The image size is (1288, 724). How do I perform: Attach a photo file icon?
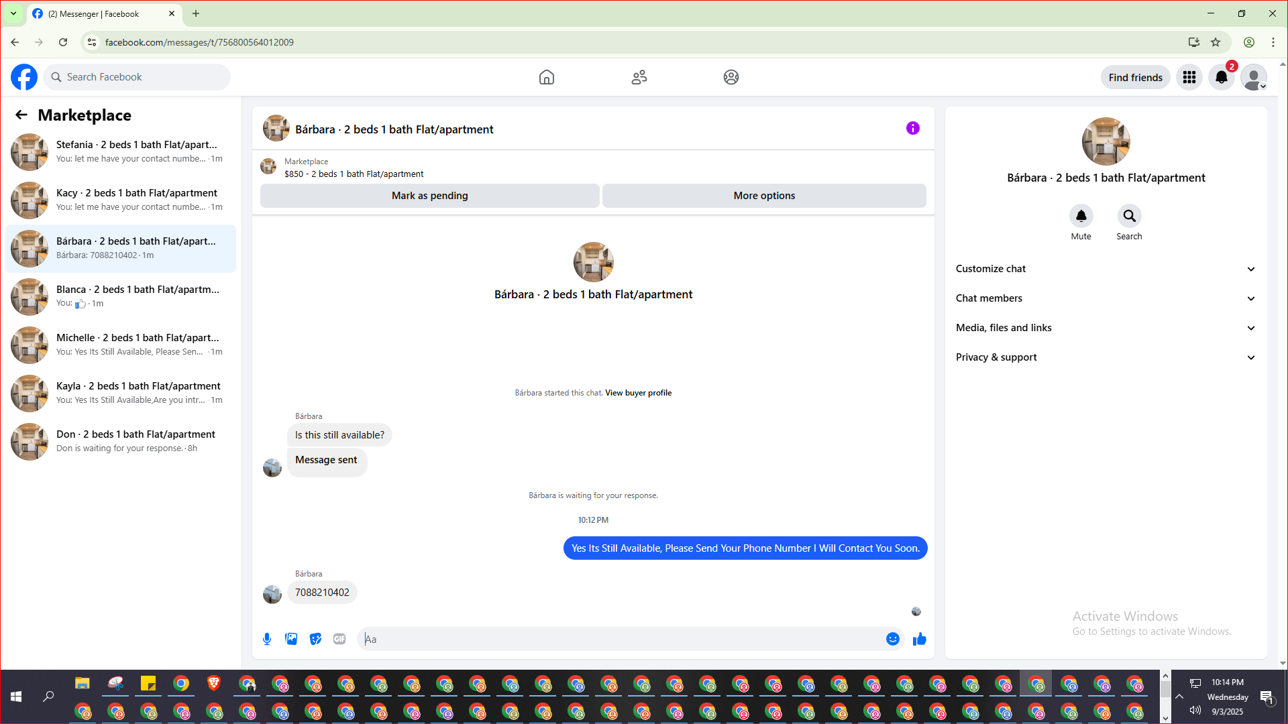(291, 639)
